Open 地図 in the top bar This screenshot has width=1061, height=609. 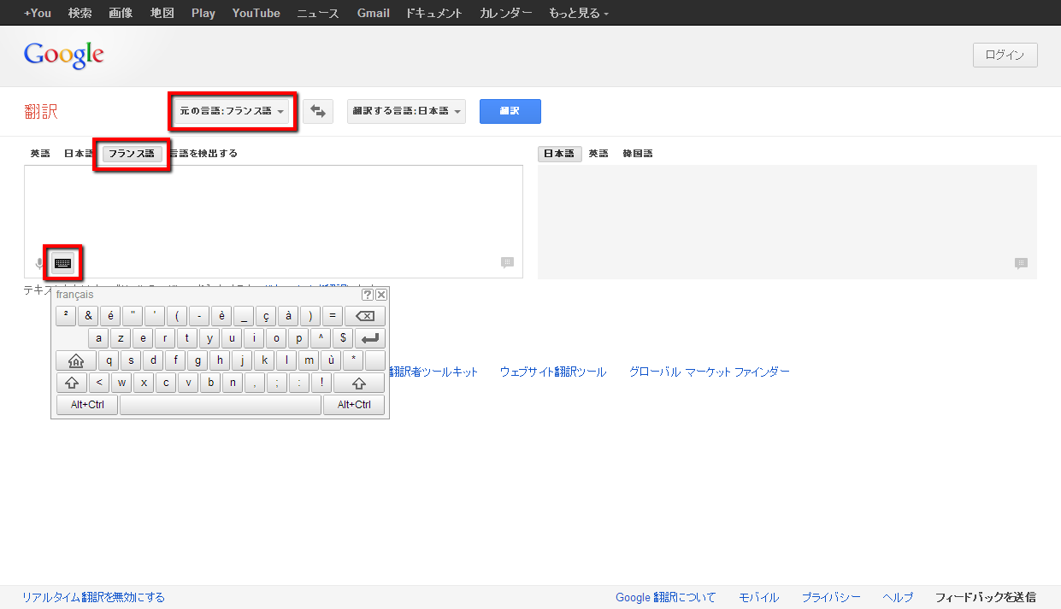162,13
